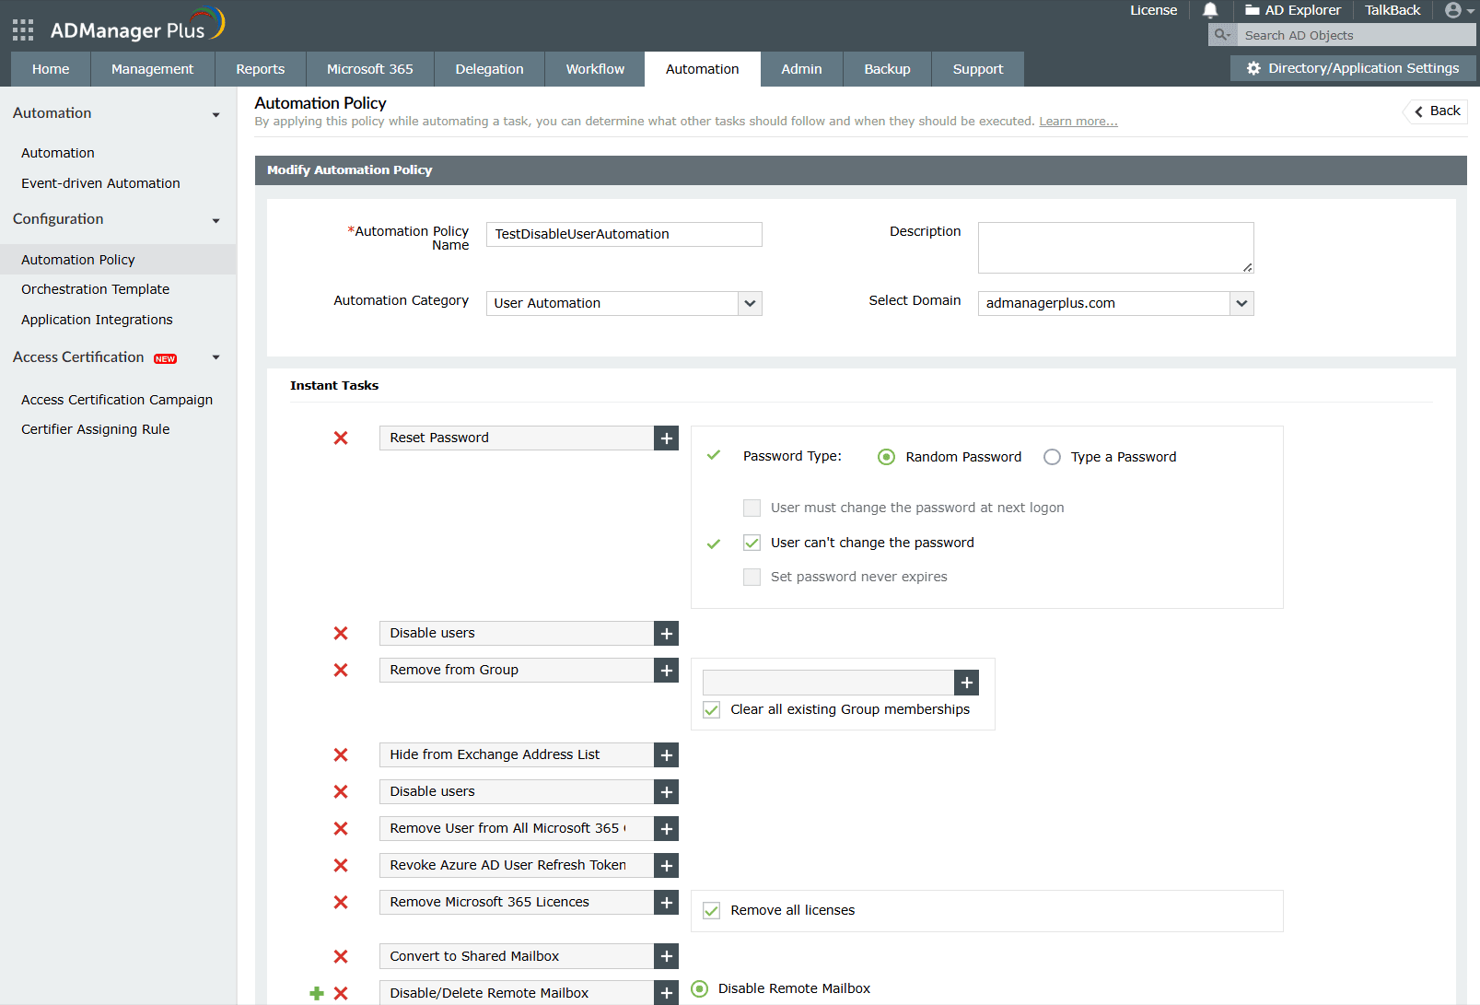
Task: Collapse the Configuration section in sidebar
Action: 216,220
